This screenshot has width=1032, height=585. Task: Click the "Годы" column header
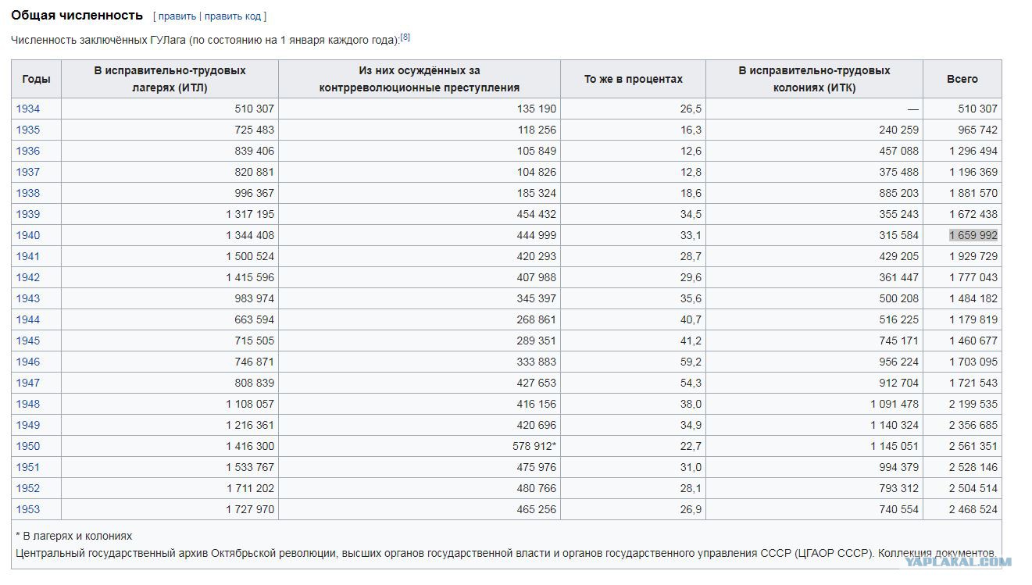point(36,79)
